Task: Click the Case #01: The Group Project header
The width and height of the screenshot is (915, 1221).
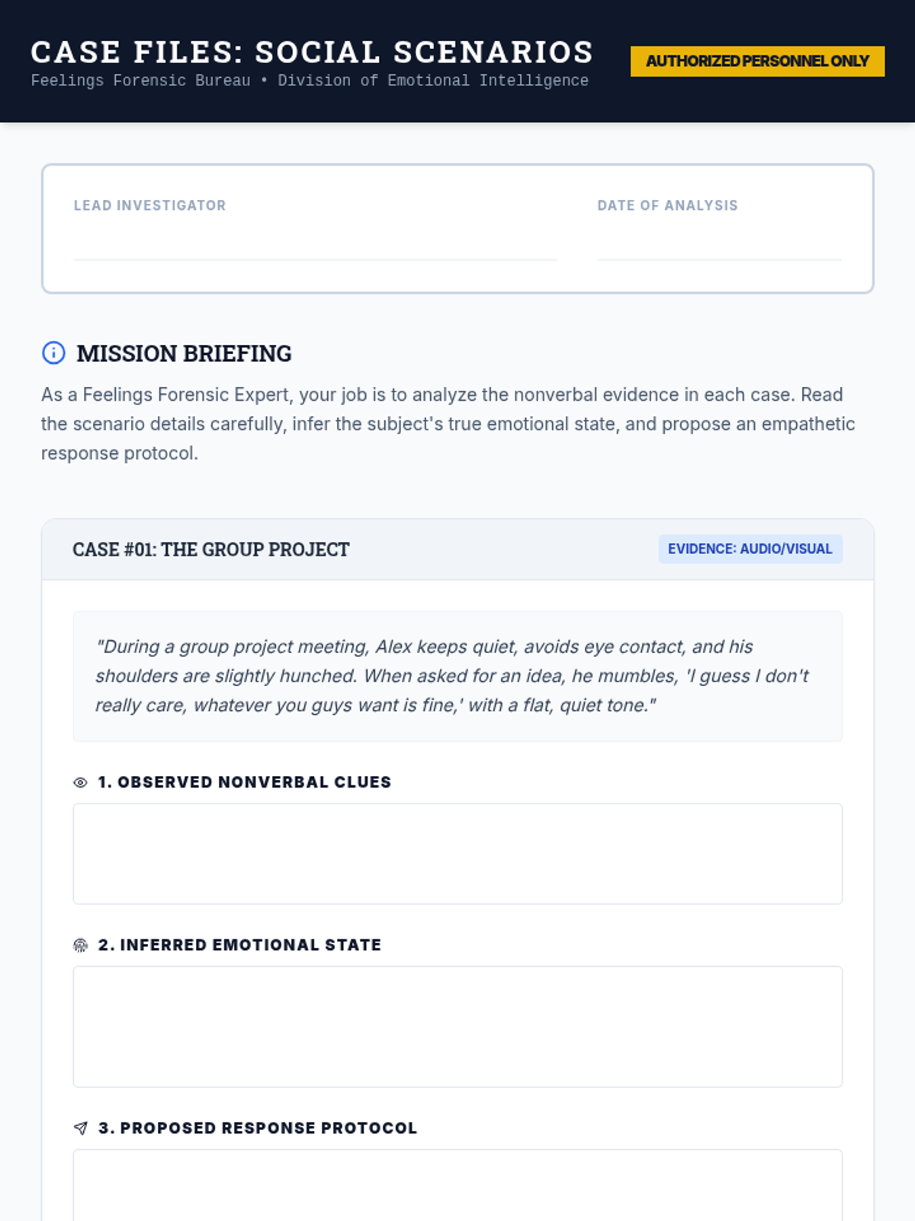Action: [x=210, y=549]
